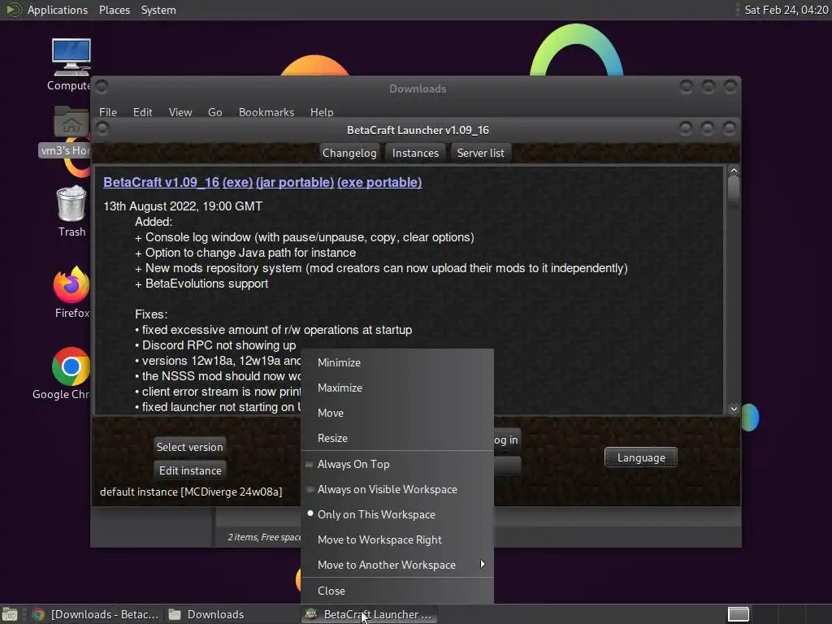Screen dimensions: 832x624
Task: Launch Firefox from the desktop
Action: click(71, 292)
